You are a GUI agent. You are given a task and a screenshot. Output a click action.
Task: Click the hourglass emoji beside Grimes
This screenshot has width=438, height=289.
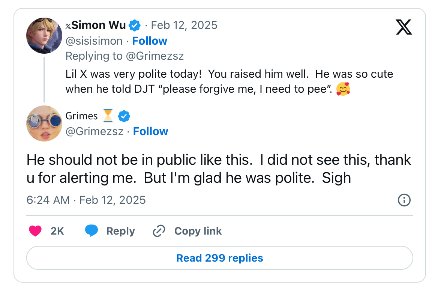(x=108, y=116)
